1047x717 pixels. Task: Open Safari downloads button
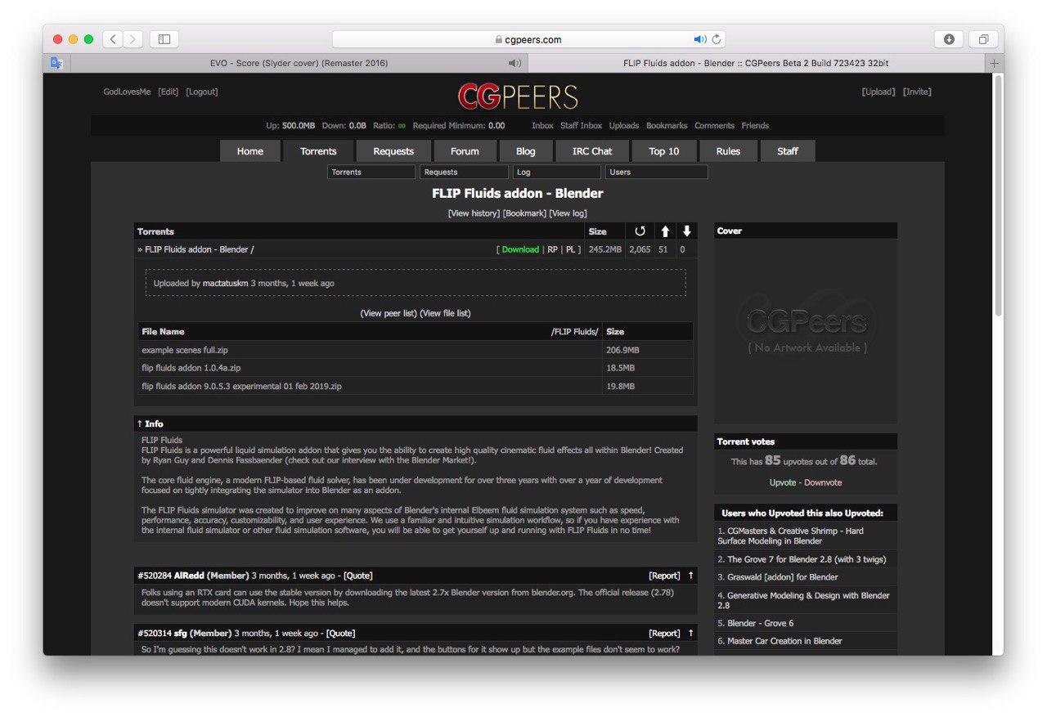click(x=949, y=39)
